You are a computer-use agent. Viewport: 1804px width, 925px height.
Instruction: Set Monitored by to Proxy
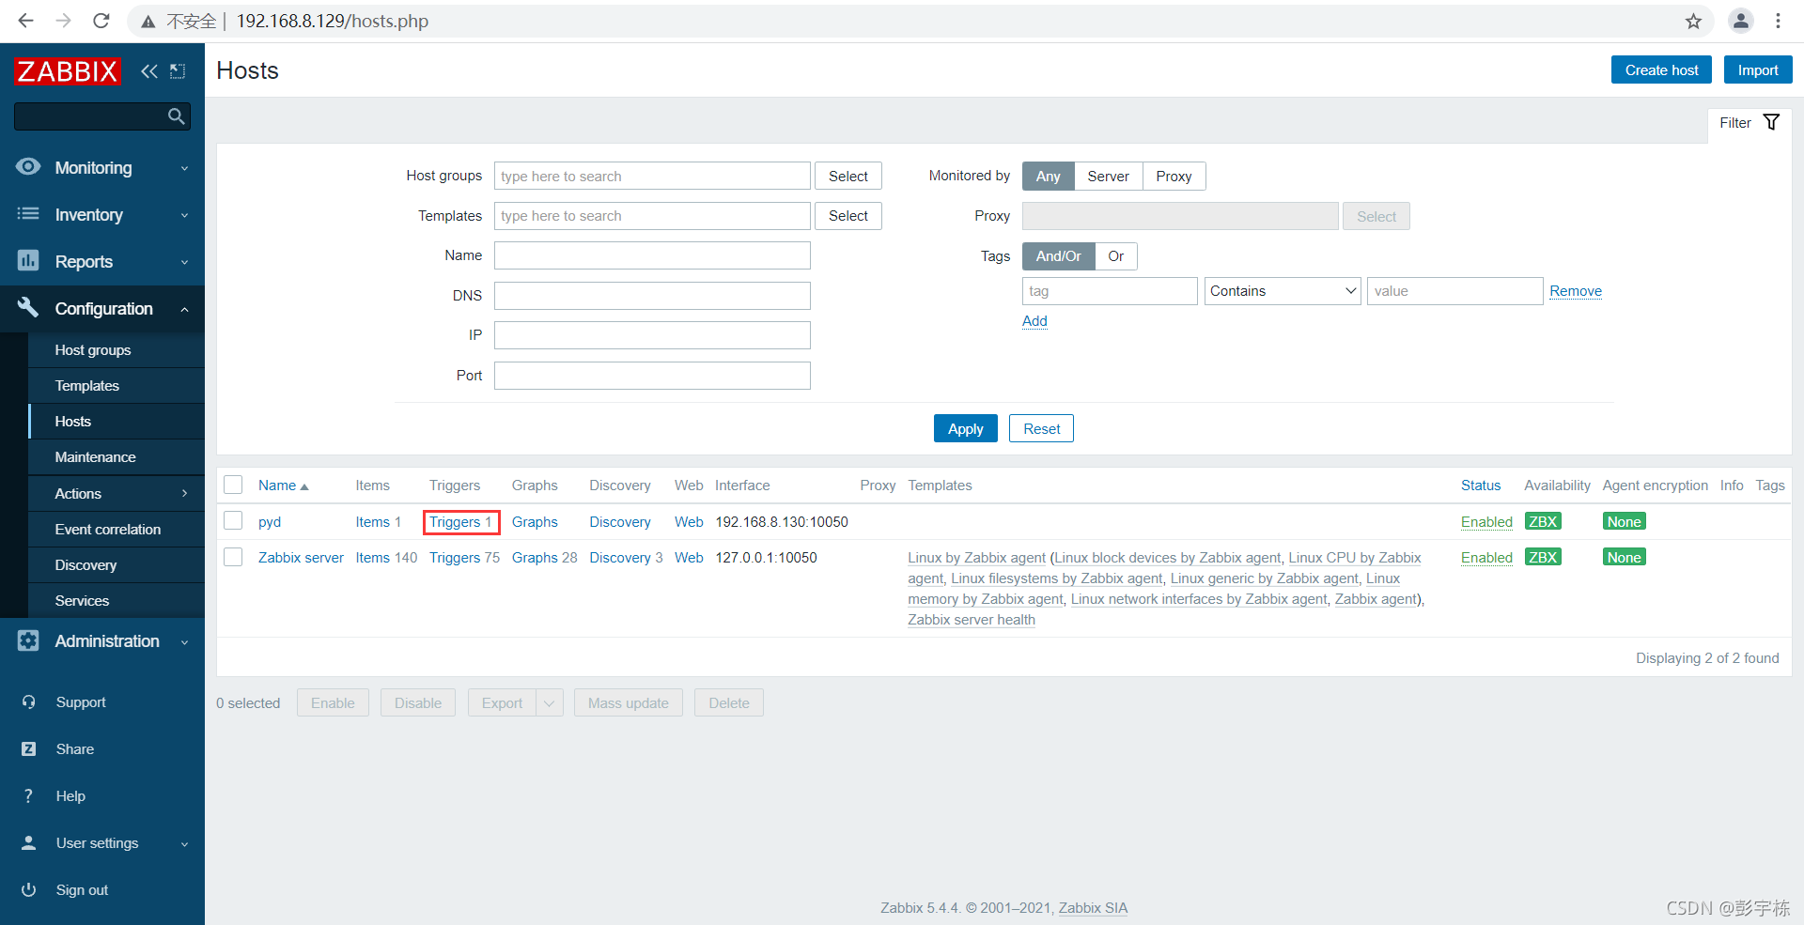coord(1174,176)
